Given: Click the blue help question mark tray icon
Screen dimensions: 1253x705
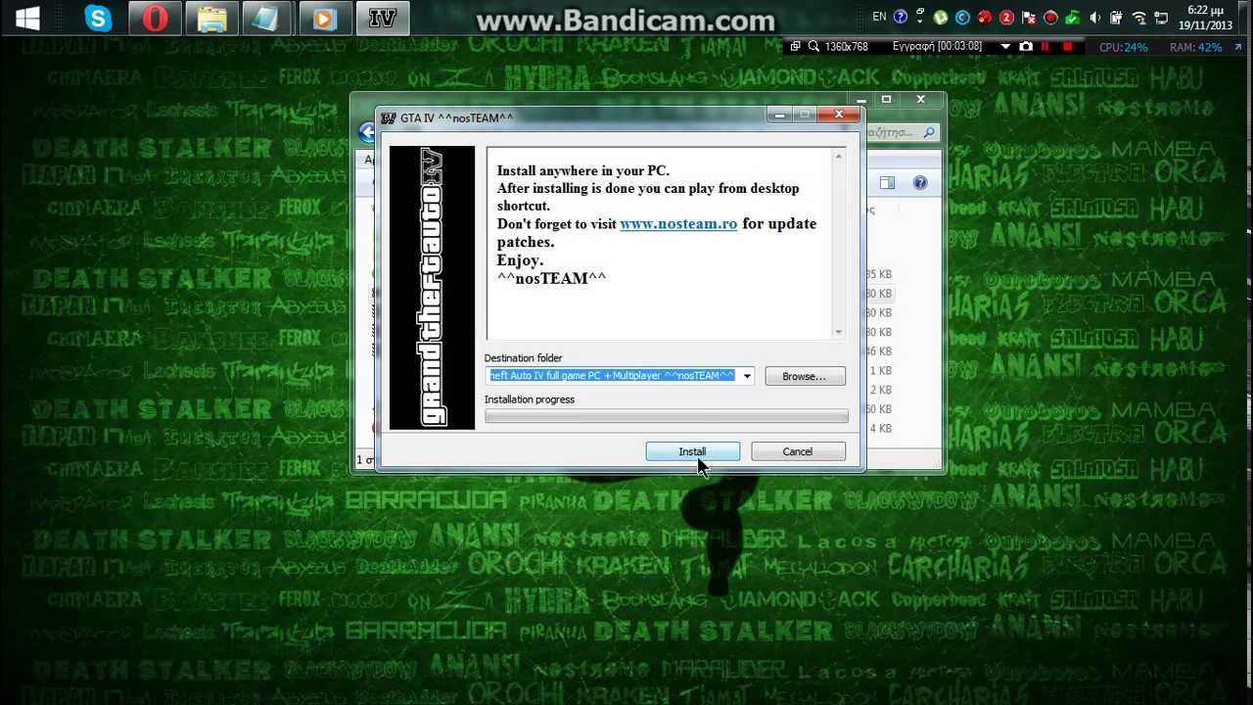Looking at the screenshot, I should pyautogui.click(x=901, y=17).
